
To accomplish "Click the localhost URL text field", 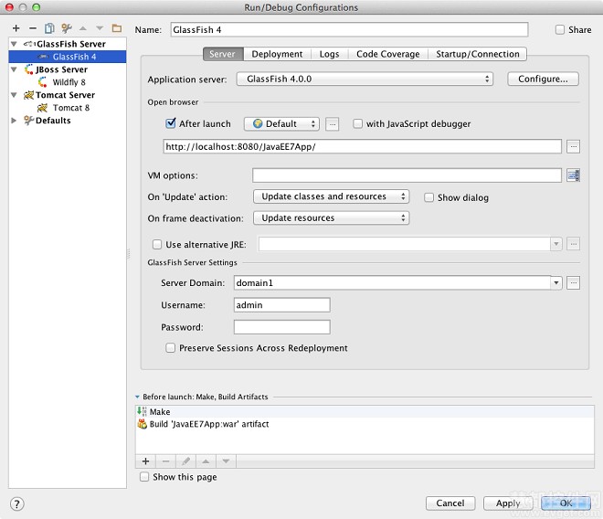I will pyautogui.click(x=362, y=146).
